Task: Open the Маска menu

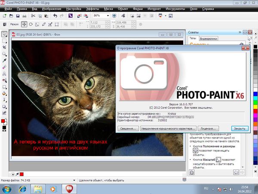Action: tap(108, 8)
